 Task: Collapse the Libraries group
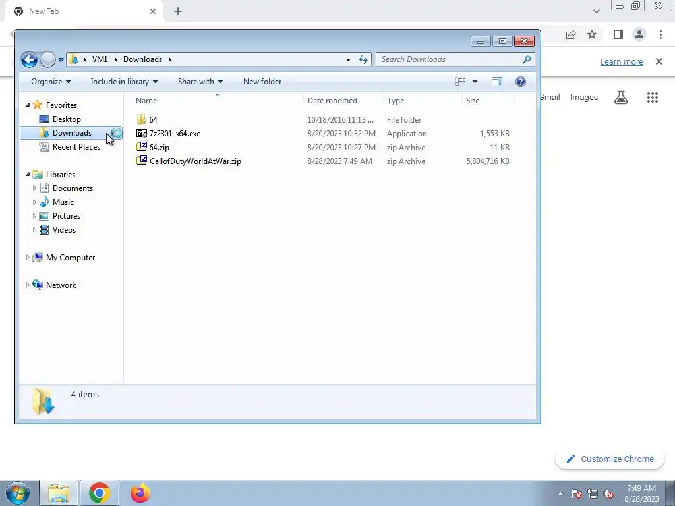click(28, 174)
